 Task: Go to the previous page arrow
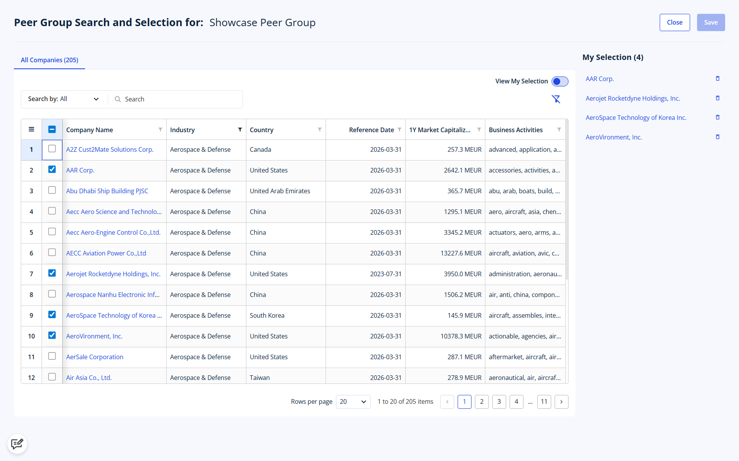coord(447,402)
